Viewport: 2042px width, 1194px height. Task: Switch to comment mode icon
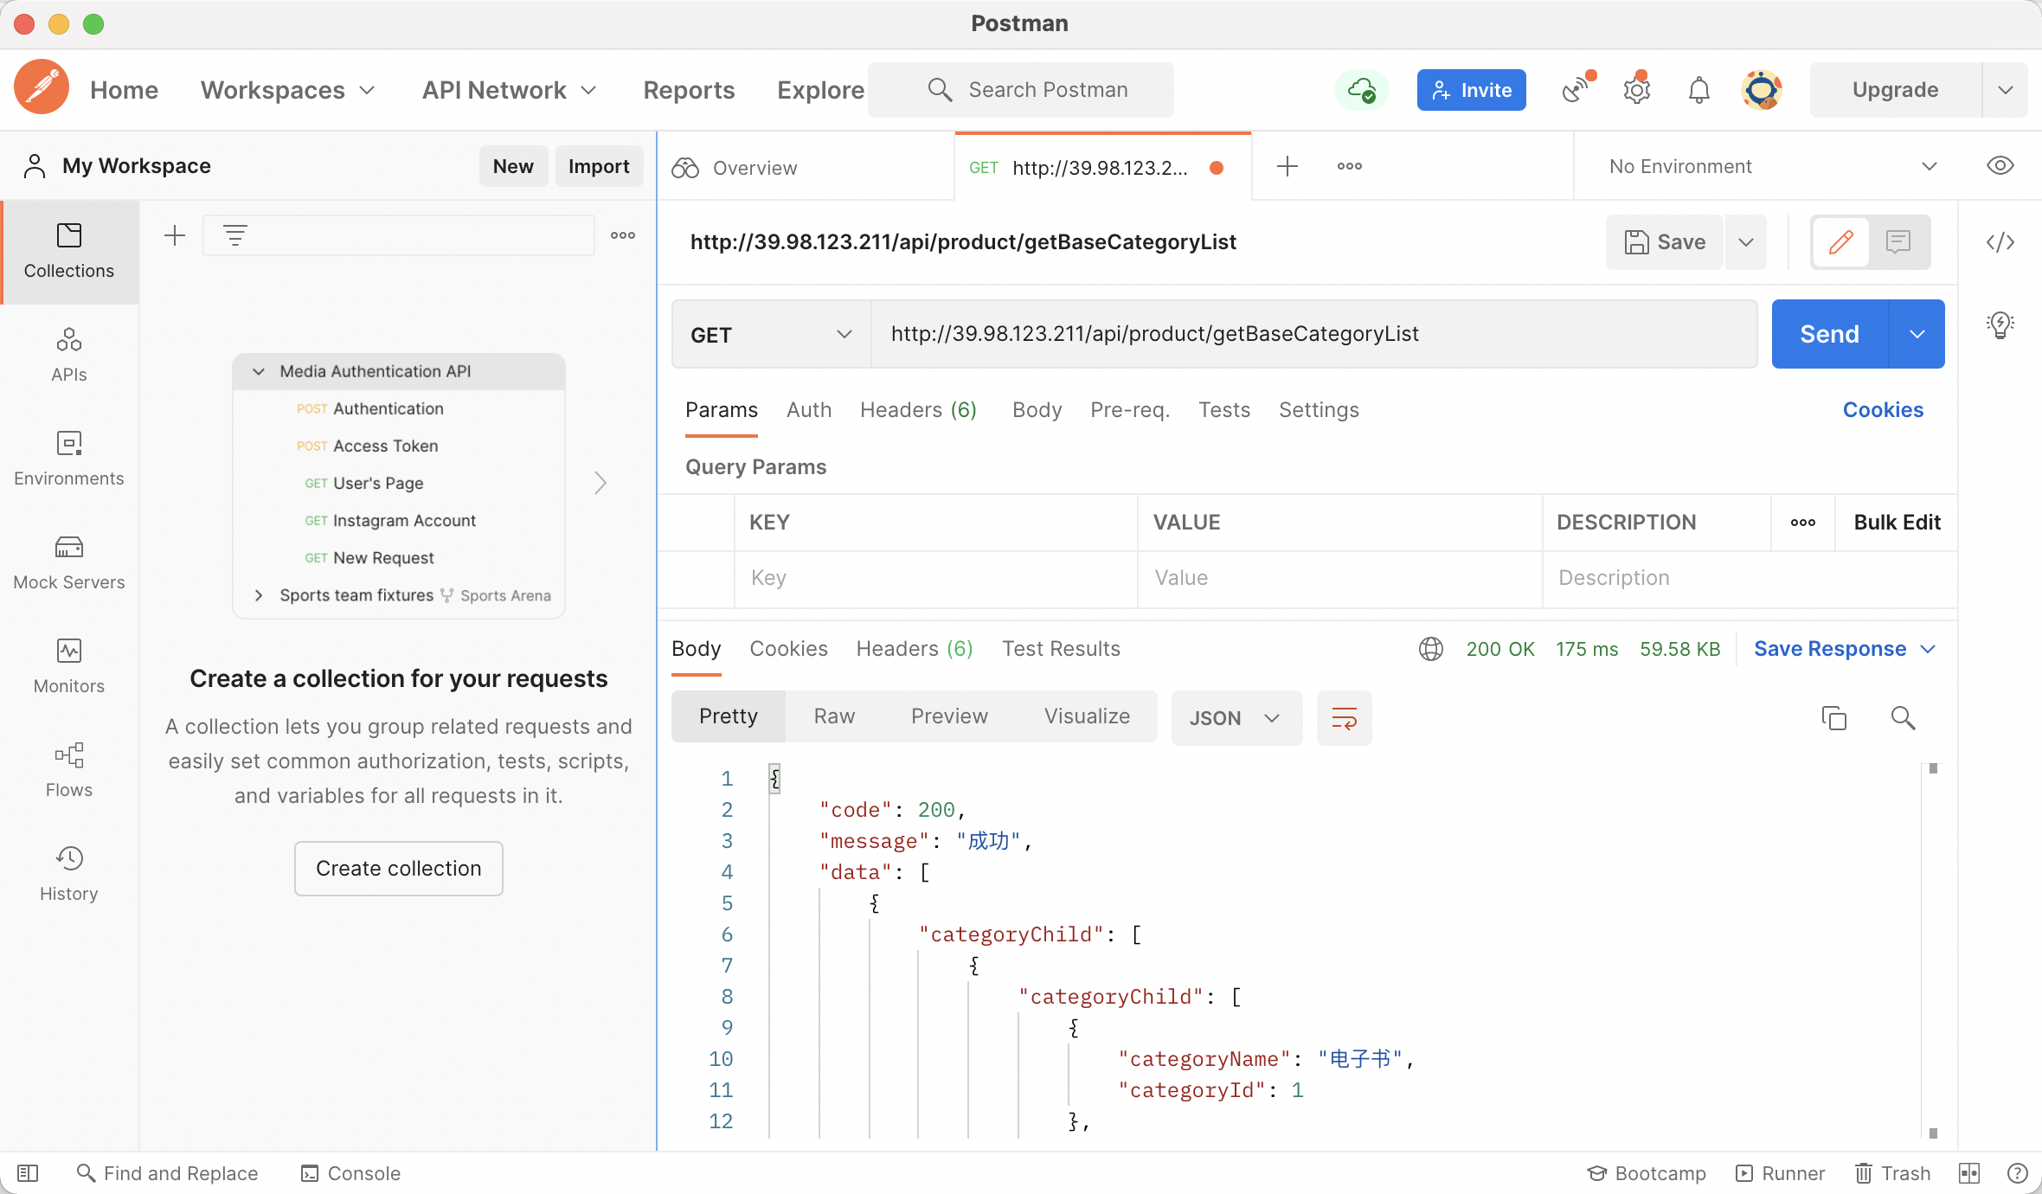[x=1898, y=242]
